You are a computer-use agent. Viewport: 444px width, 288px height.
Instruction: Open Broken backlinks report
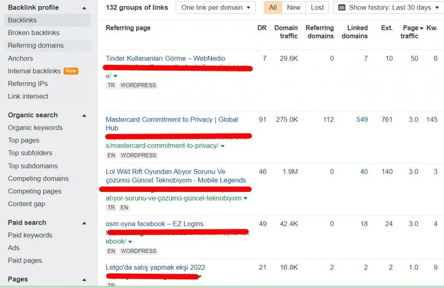34,33
